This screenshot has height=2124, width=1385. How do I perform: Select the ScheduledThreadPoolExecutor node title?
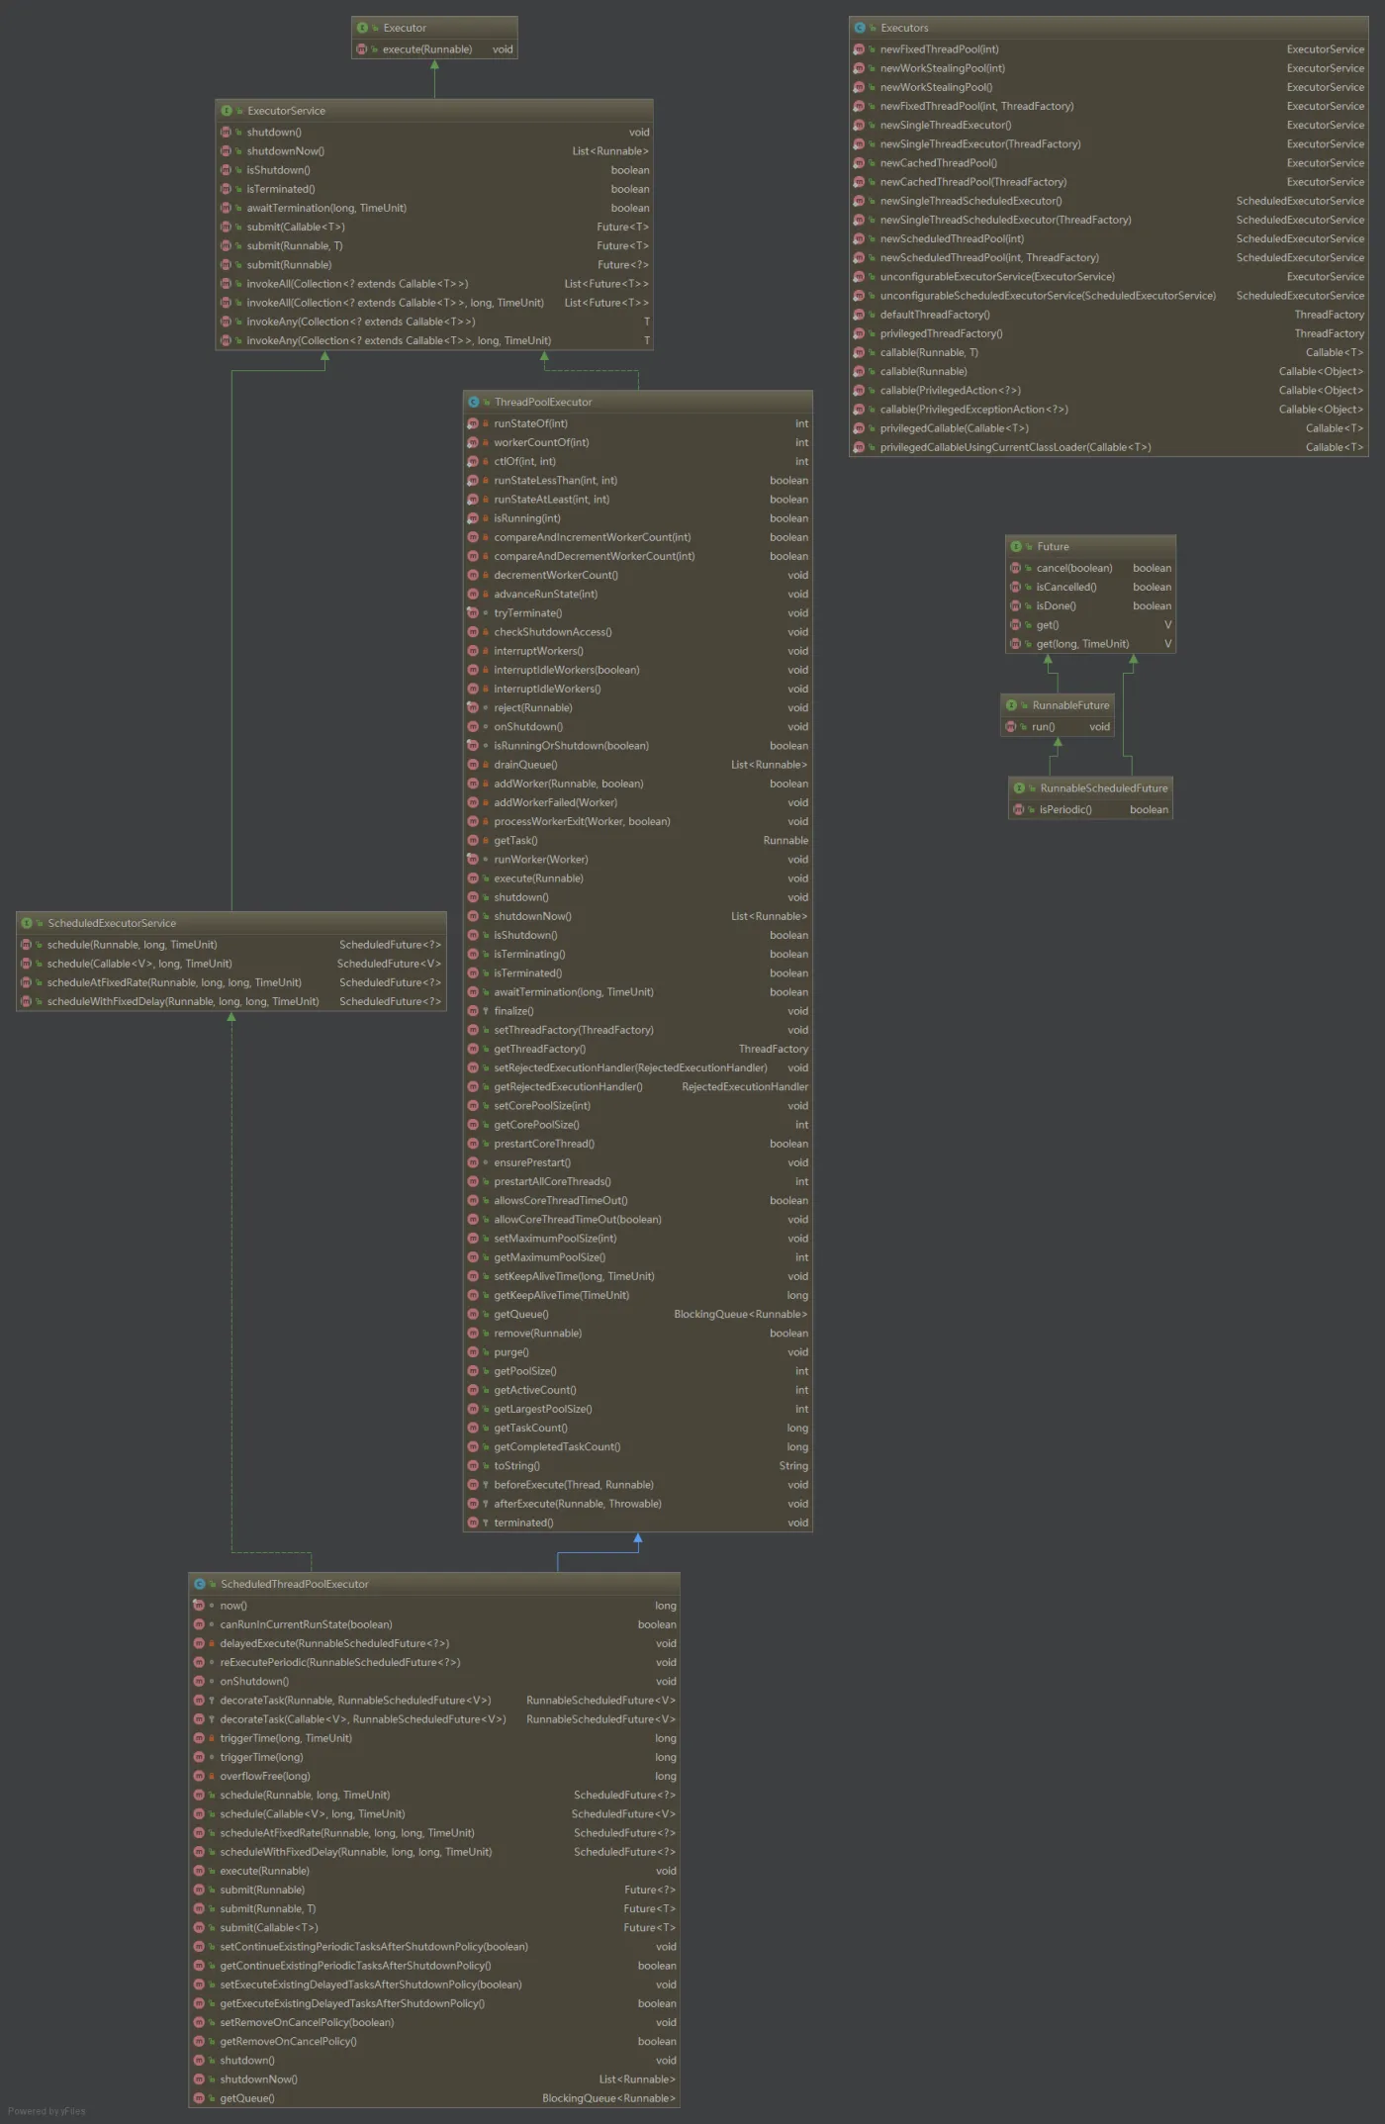[x=294, y=1584]
